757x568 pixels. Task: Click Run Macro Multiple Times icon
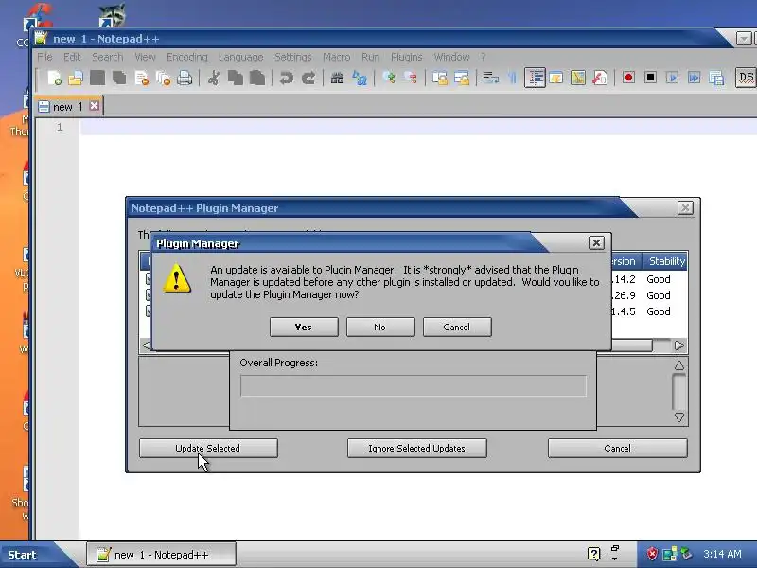695,78
